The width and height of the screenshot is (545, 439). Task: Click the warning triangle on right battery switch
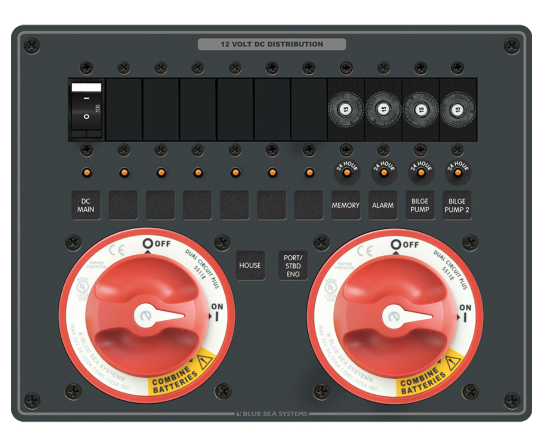pyautogui.click(x=452, y=362)
